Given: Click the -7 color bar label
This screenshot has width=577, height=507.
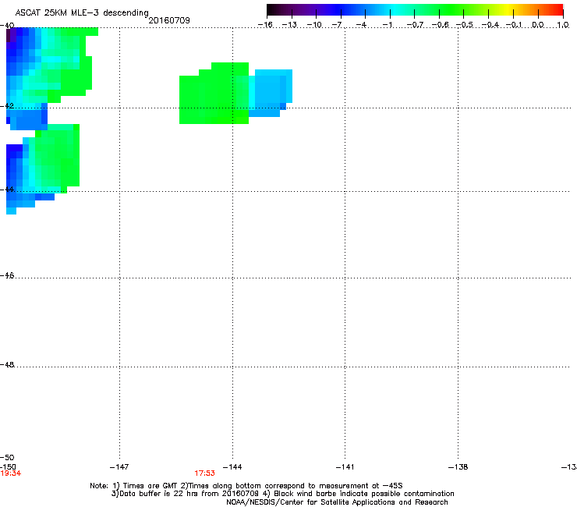Looking at the screenshot, I should coord(336,25).
